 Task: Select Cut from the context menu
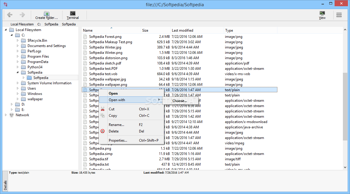click(132, 109)
